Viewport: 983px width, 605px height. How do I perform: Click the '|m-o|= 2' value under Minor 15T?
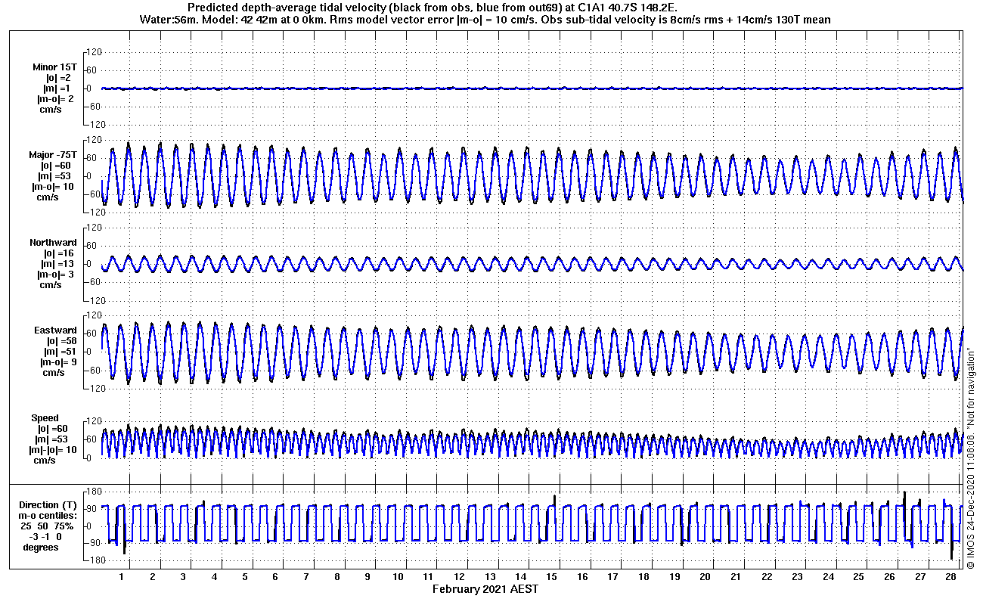pos(55,98)
